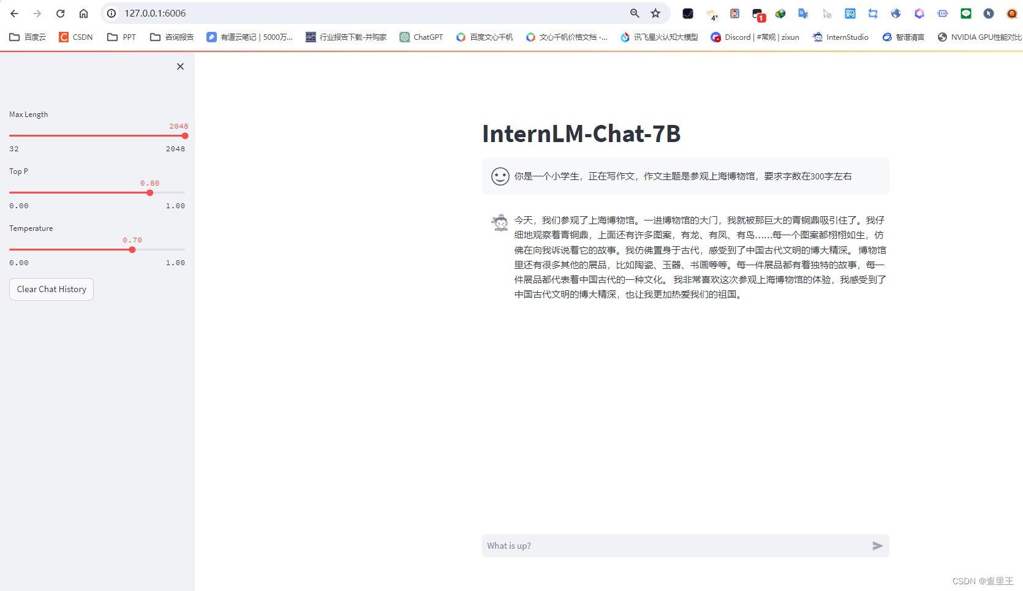Click the assistant robot avatar icon
This screenshot has width=1023, height=591.
click(x=500, y=222)
